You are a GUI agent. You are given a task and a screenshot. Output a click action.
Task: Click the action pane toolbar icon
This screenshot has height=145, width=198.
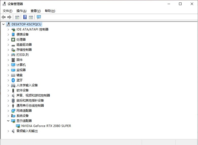click(x=31, y=17)
